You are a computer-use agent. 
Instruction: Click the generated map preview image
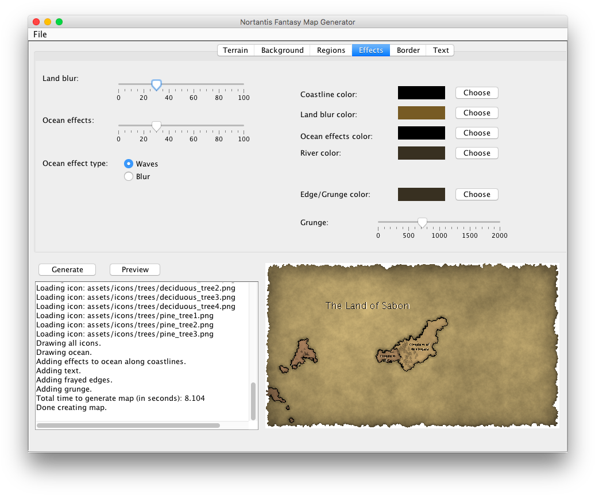412,346
